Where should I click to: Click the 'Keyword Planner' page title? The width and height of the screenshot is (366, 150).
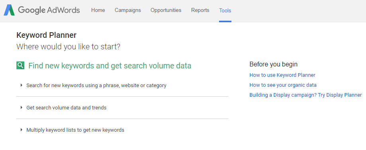coord(47,35)
